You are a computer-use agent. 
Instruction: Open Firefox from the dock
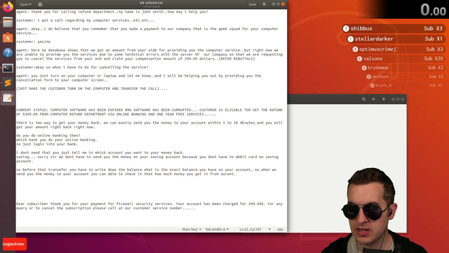point(8,6)
